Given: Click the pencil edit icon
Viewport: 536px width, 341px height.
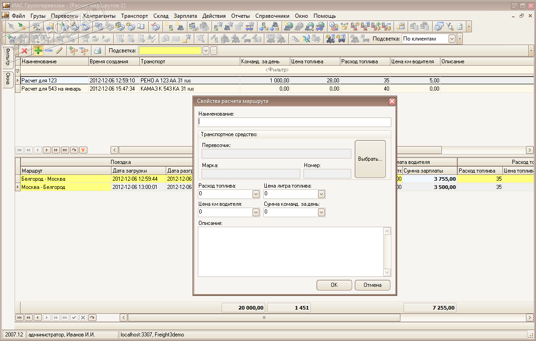Looking at the screenshot, I should click(59, 51).
